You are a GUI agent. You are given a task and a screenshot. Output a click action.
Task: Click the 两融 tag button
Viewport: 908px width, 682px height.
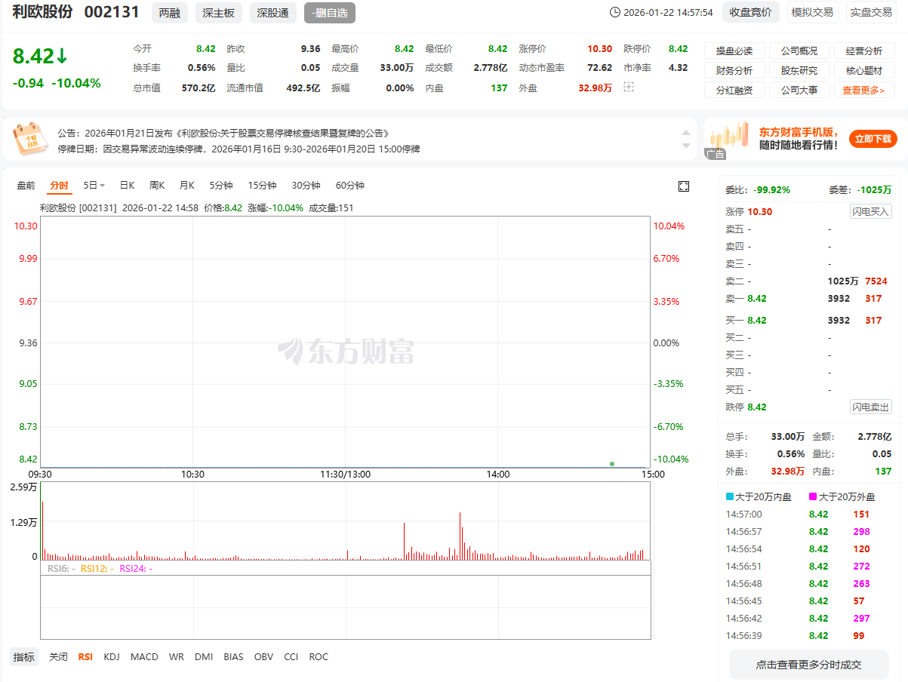[x=170, y=13]
